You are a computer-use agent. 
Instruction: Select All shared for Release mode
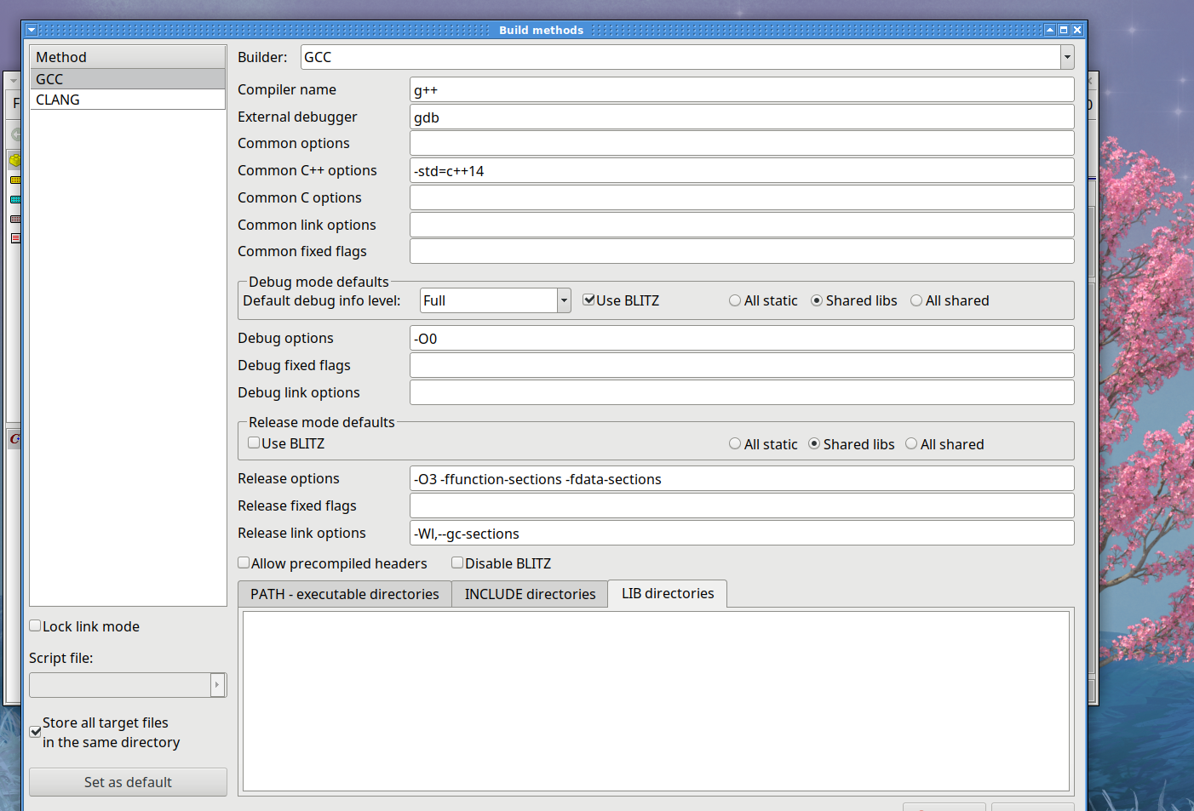[911, 444]
